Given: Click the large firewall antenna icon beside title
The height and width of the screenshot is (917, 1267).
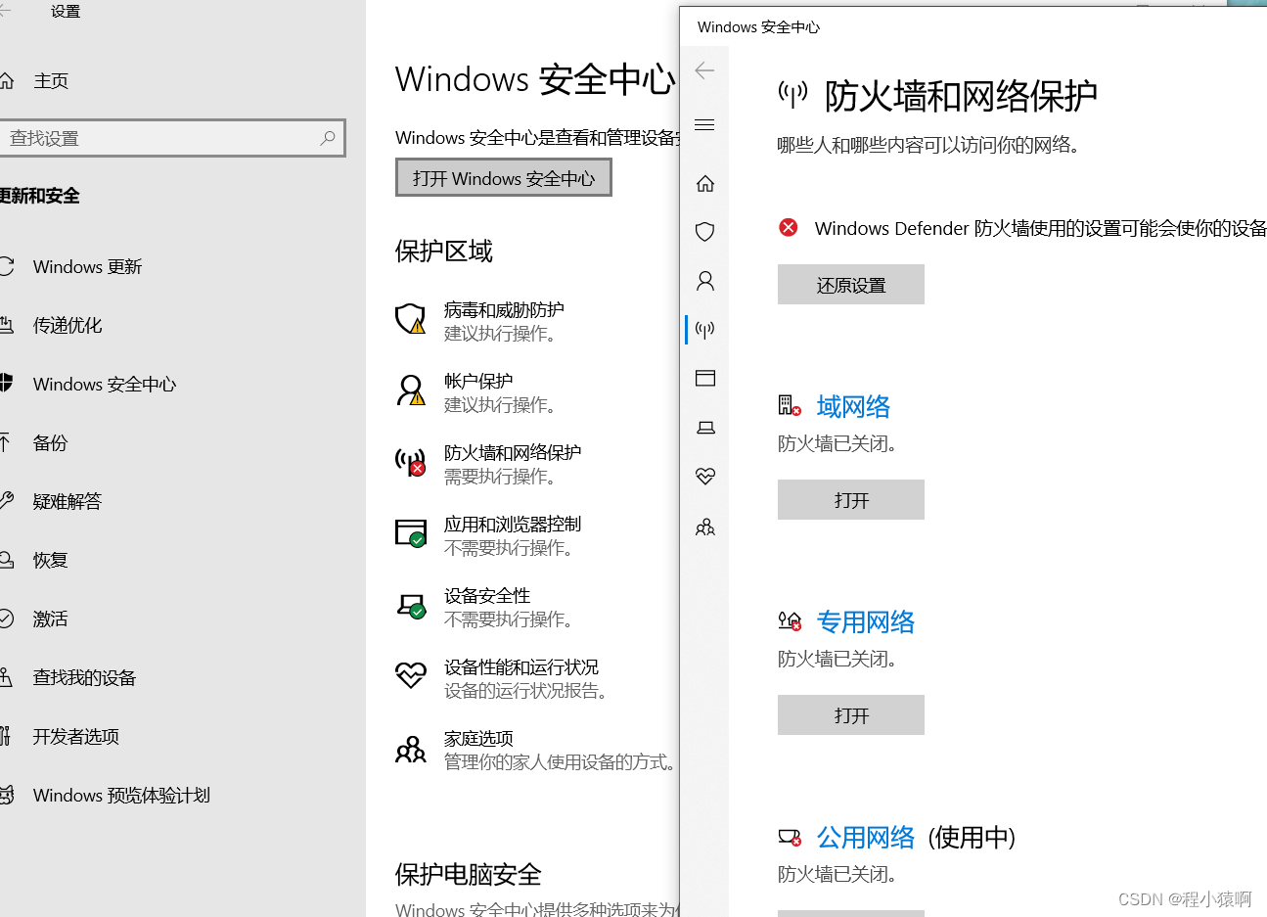Looking at the screenshot, I should point(792,94).
